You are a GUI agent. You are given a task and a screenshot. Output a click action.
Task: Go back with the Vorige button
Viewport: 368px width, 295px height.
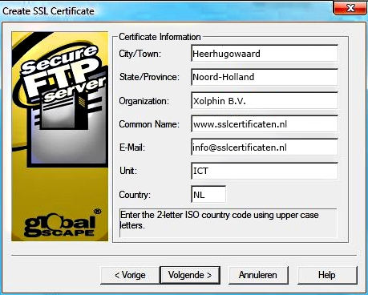click(x=130, y=275)
